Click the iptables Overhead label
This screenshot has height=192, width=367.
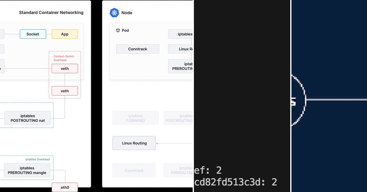pyautogui.click(x=37, y=159)
